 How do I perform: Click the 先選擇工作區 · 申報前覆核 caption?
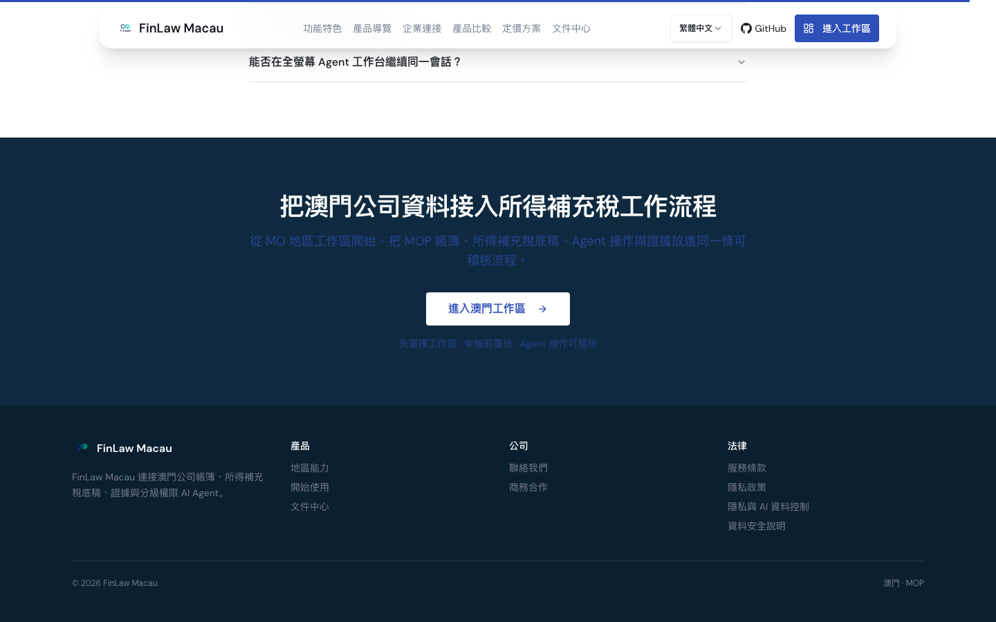(498, 343)
